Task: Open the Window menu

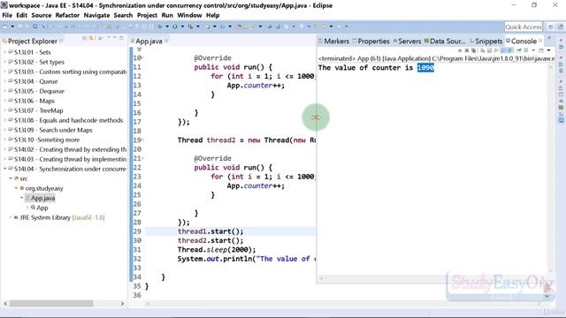Action: coord(189,15)
